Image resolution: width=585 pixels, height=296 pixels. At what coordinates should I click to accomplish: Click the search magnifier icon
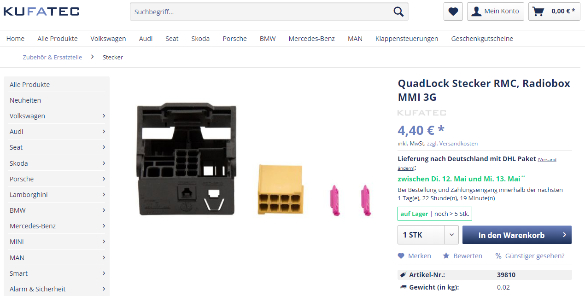coord(398,12)
